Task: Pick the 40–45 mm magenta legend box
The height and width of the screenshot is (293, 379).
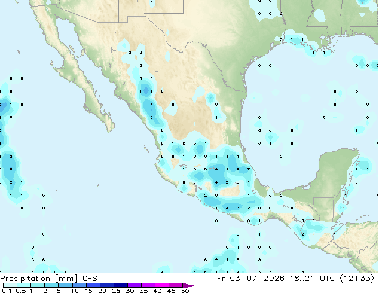Action: (162, 285)
